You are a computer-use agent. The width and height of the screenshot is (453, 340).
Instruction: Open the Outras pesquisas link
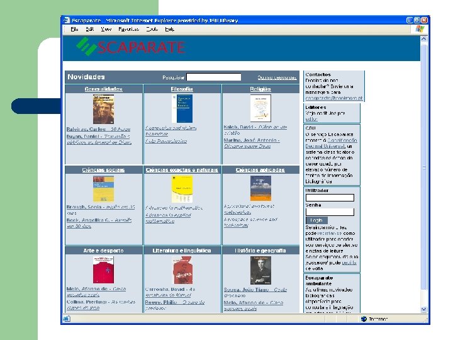click(x=277, y=77)
